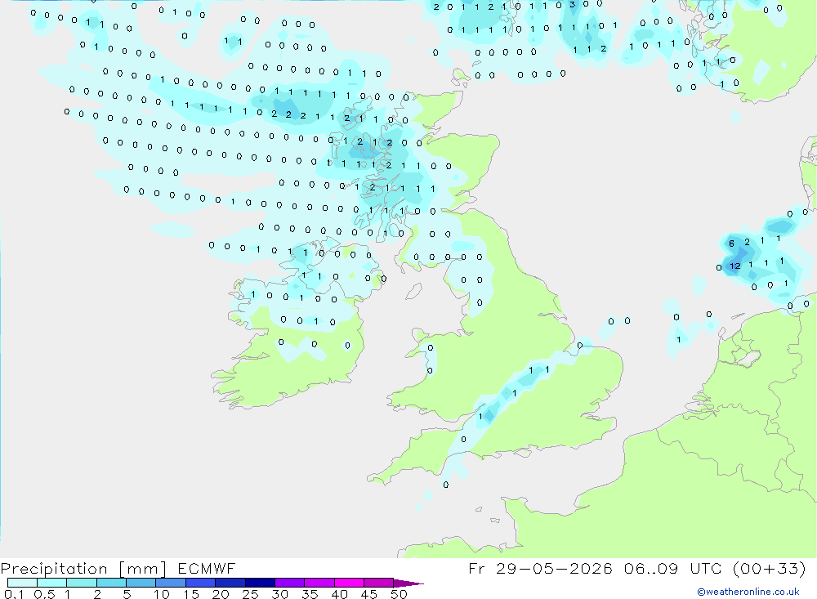The width and height of the screenshot is (817, 599).
Task: Select the 40–45 mm legend swatch
Action: (x=349, y=583)
